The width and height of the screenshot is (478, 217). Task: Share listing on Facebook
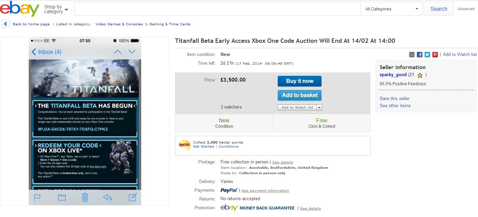[420, 55]
